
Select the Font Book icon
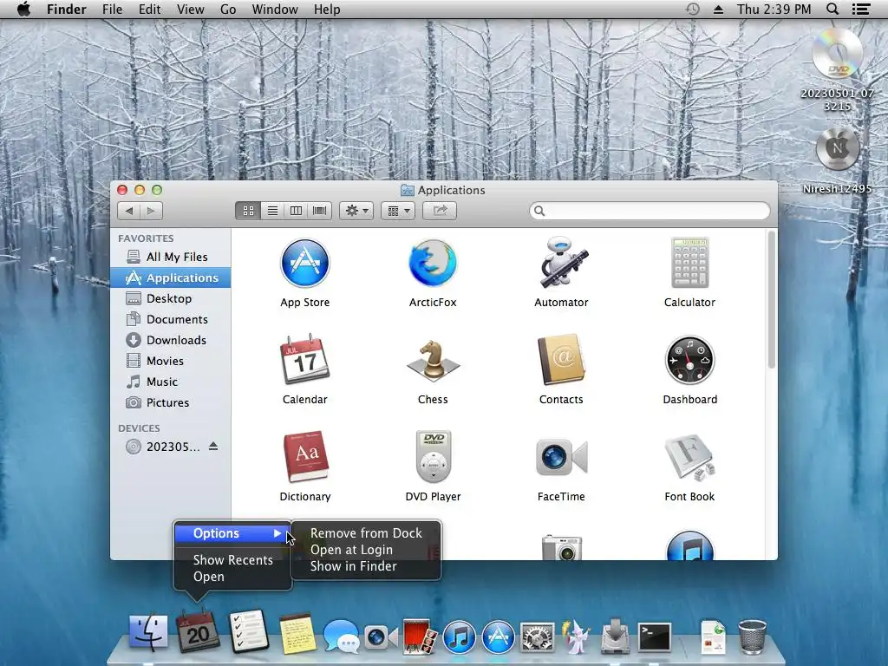[x=689, y=457]
